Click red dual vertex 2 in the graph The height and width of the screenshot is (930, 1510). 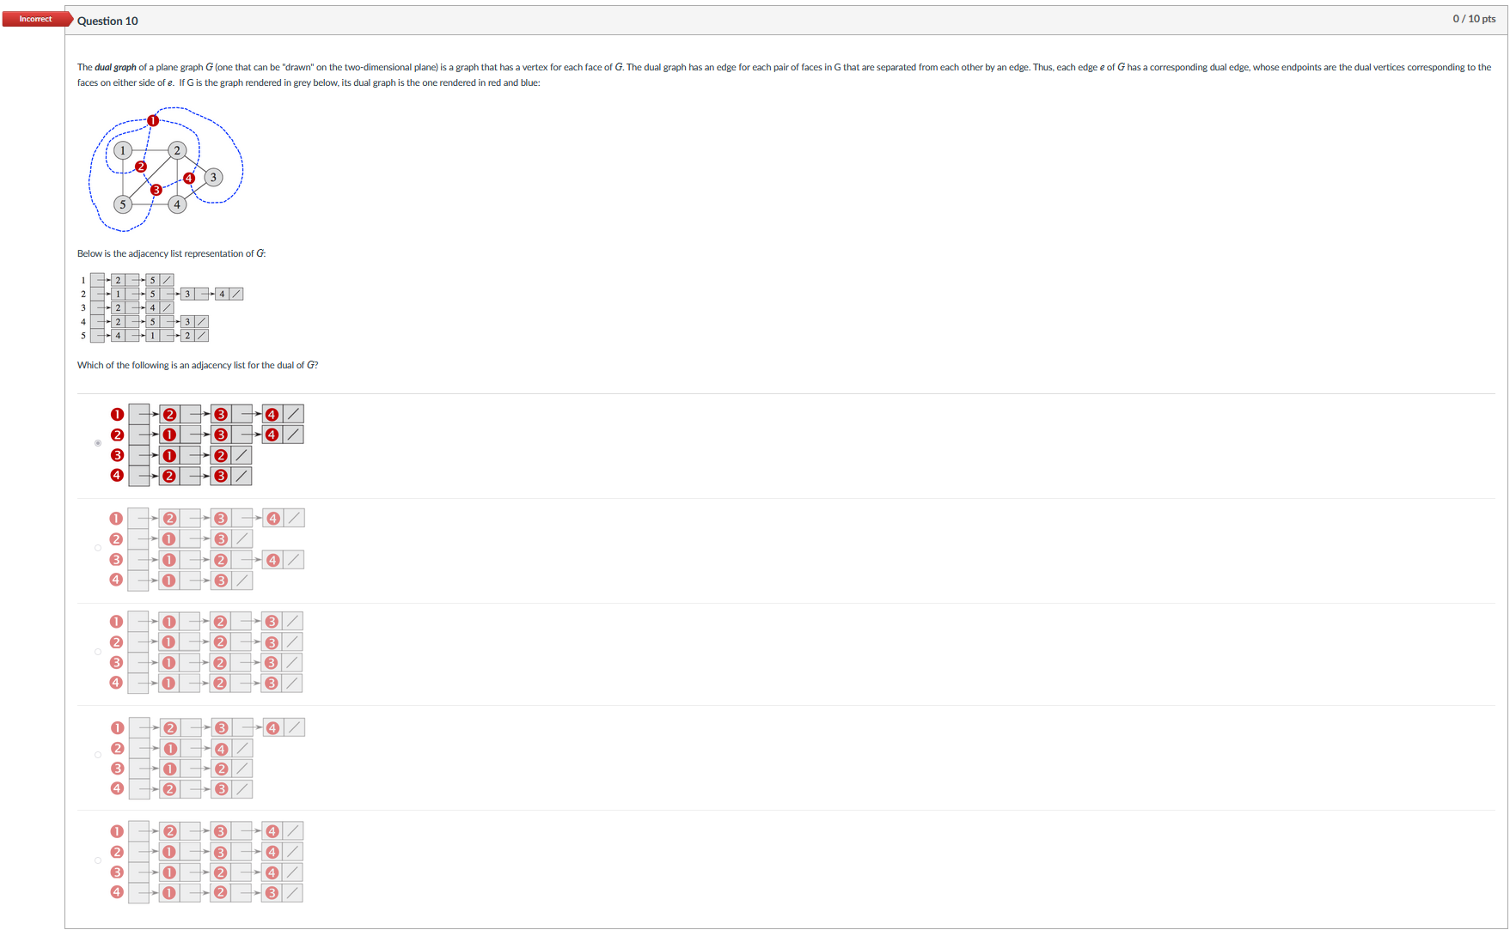tap(141, 167)
